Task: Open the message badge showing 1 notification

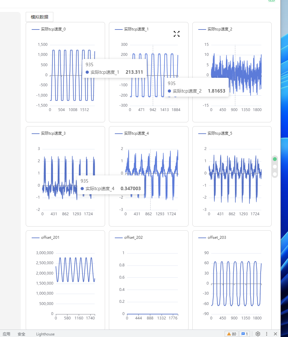Action: click(245, 334)
